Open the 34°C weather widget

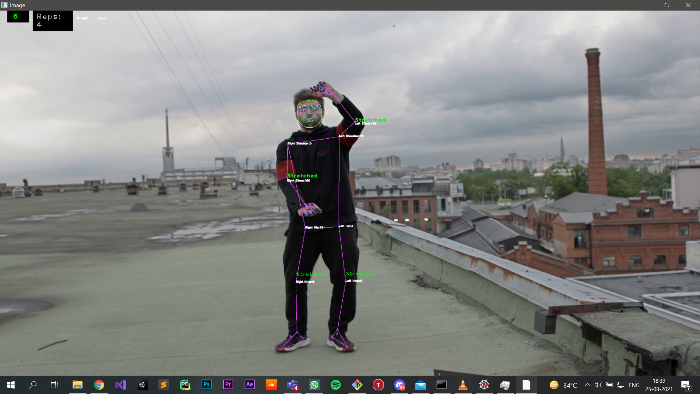(563, 385)
